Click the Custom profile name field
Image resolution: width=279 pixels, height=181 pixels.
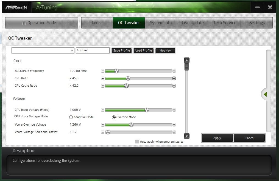click(x=93, y=50)
